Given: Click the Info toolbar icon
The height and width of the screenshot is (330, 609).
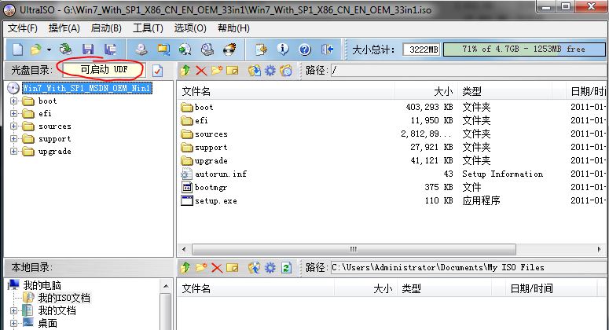Looking at the screenshot, I should pyautogui.click(x=283, y=49).
